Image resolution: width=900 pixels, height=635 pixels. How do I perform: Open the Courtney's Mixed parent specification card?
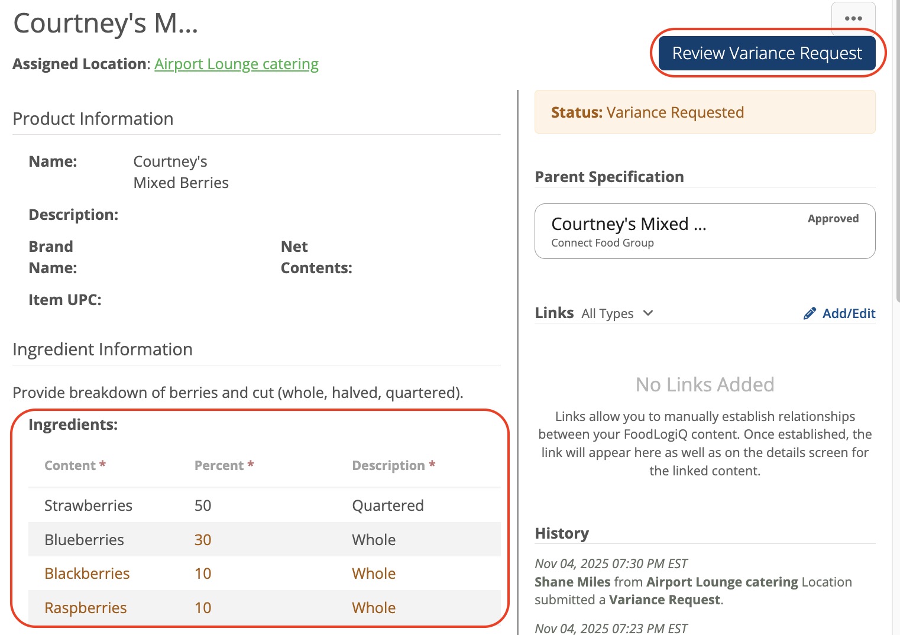(704, 231)
